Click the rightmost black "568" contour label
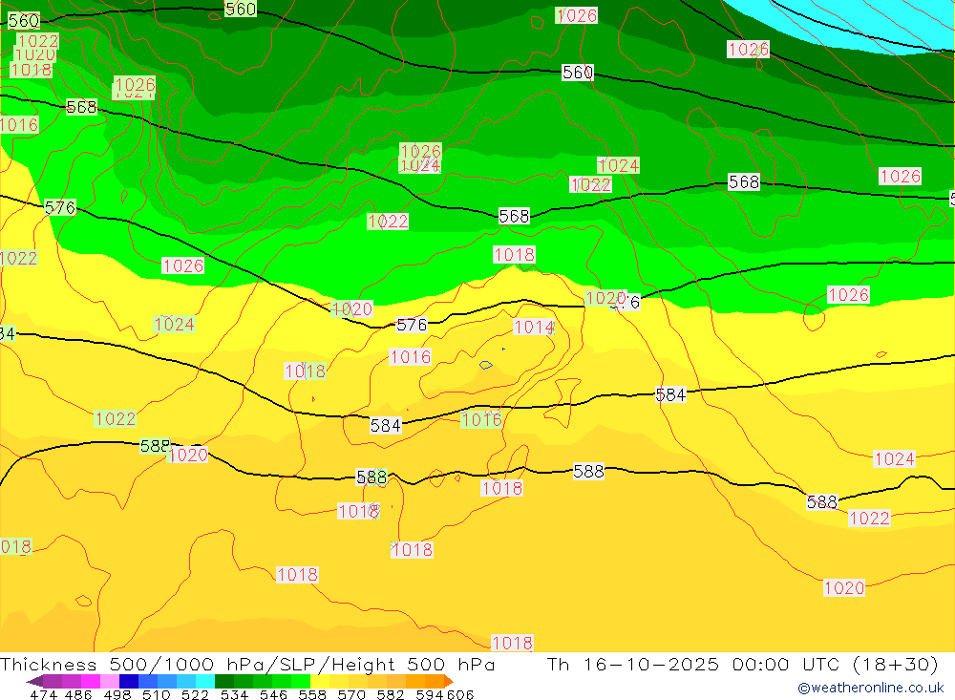Image resolution: width=955 pixels, height=700 pixels. click(744, 181)
